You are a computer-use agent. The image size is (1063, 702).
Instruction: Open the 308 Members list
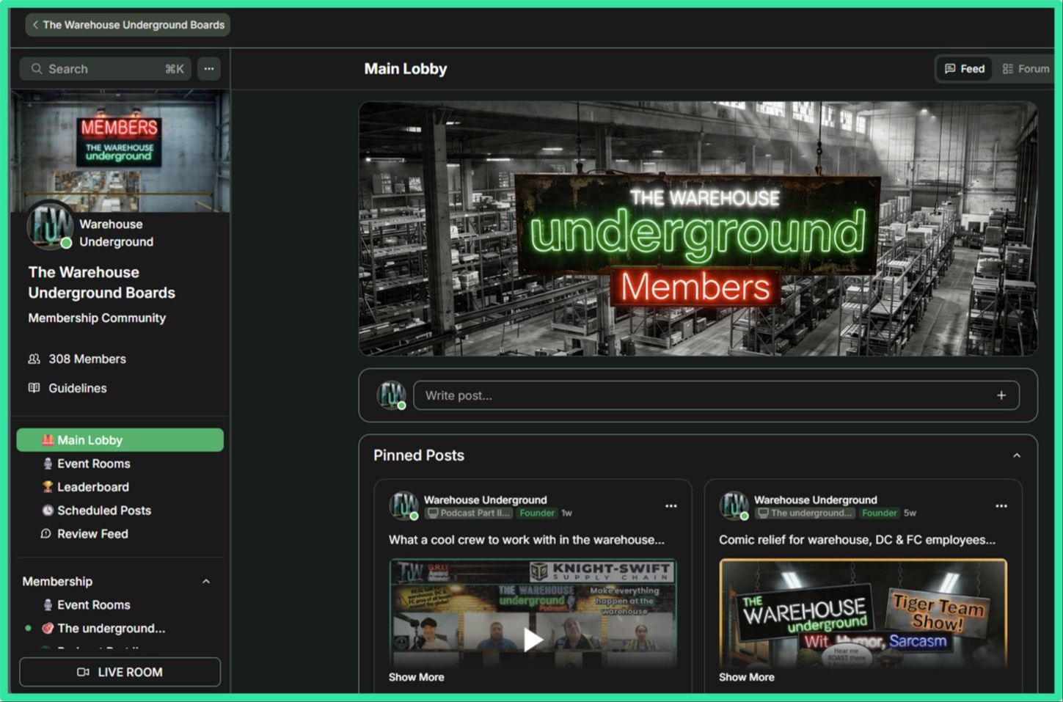87,359
